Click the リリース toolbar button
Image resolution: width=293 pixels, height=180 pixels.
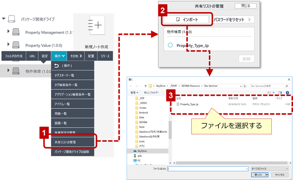(x=105, y=56)
